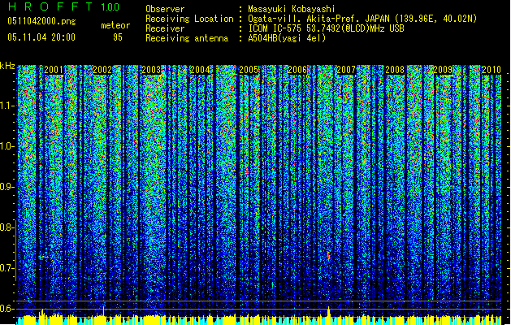Click the 0.6 frequency axis label

pyautogui.click(x=6, y=309)
